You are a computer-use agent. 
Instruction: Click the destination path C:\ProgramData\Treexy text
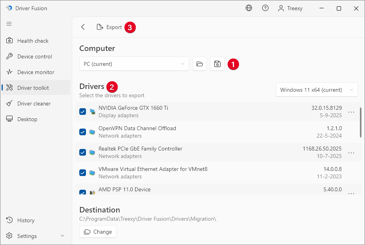[x=148, y=219]
